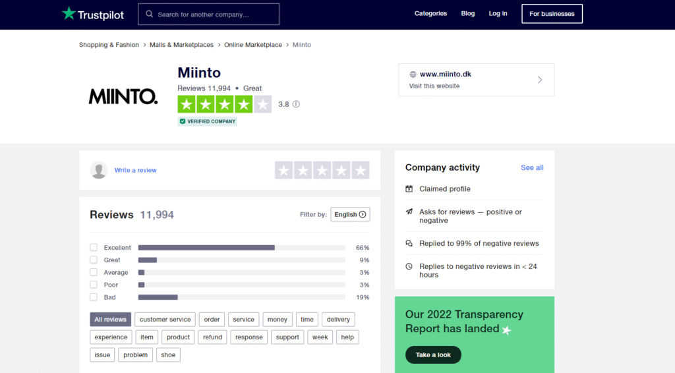This screenshot has width=675, height=373.
Task: Check the Bad rating filter
Action: pos(94,297)
